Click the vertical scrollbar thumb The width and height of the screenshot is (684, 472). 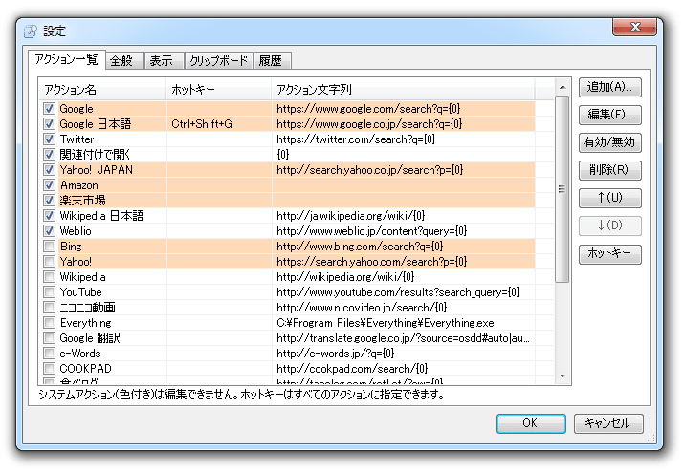pos(563,189)
